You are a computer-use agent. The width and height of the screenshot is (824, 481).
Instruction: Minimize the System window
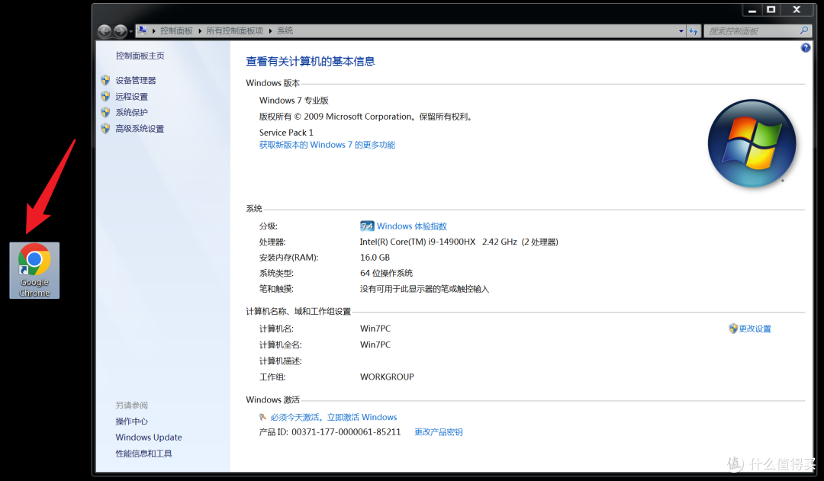pyautogui.click(x=752, y=10)
